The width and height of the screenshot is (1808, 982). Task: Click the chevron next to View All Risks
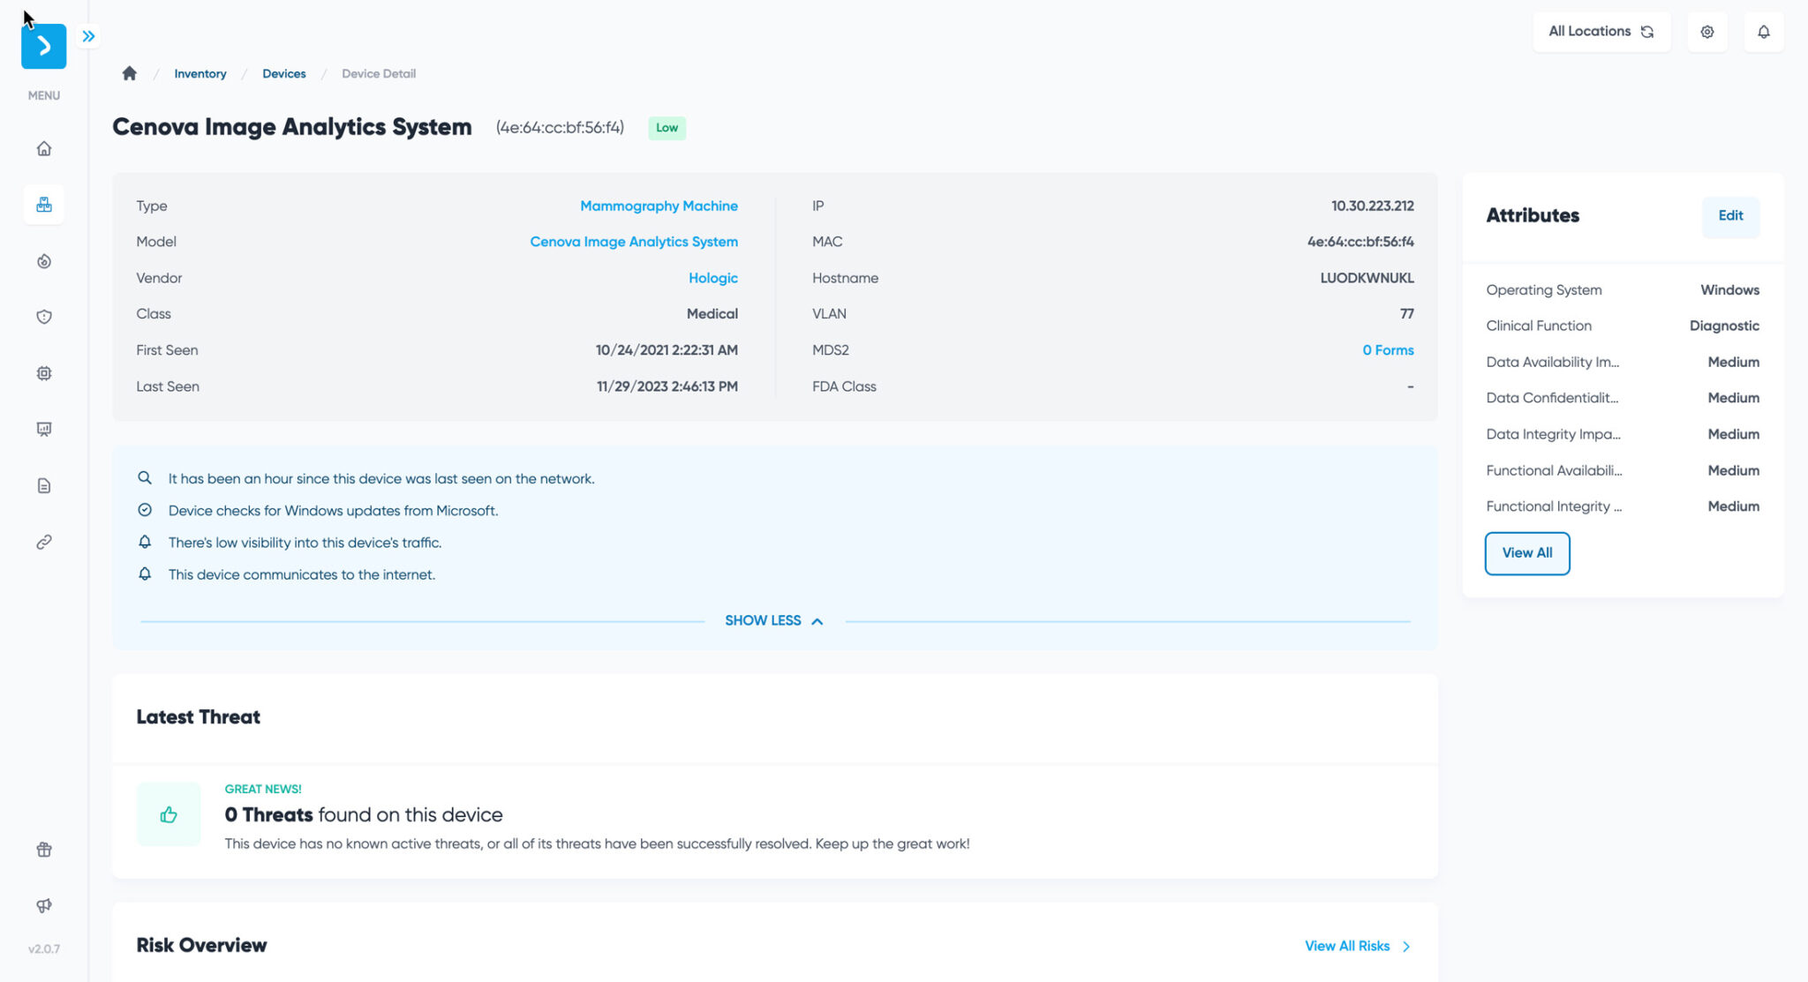pos(1406,947)
